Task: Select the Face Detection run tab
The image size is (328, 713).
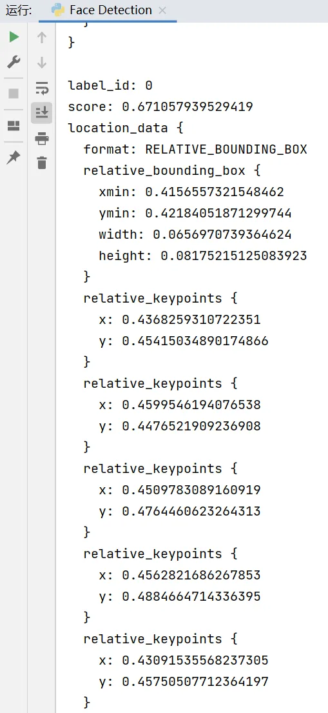Action: point(108,10)
